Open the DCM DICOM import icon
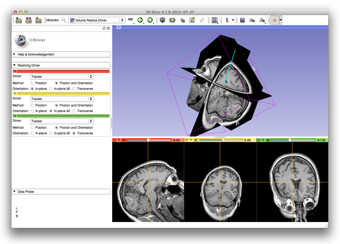 (28, 20)
